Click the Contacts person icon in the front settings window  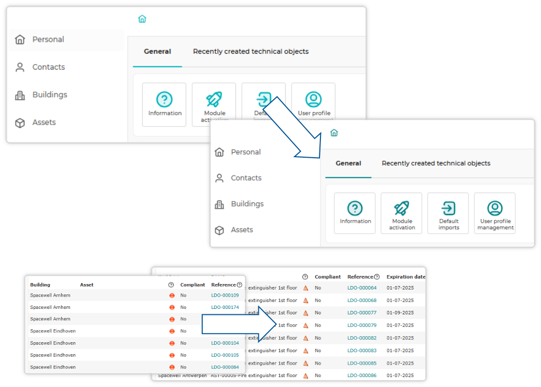(x=220, y=178)
